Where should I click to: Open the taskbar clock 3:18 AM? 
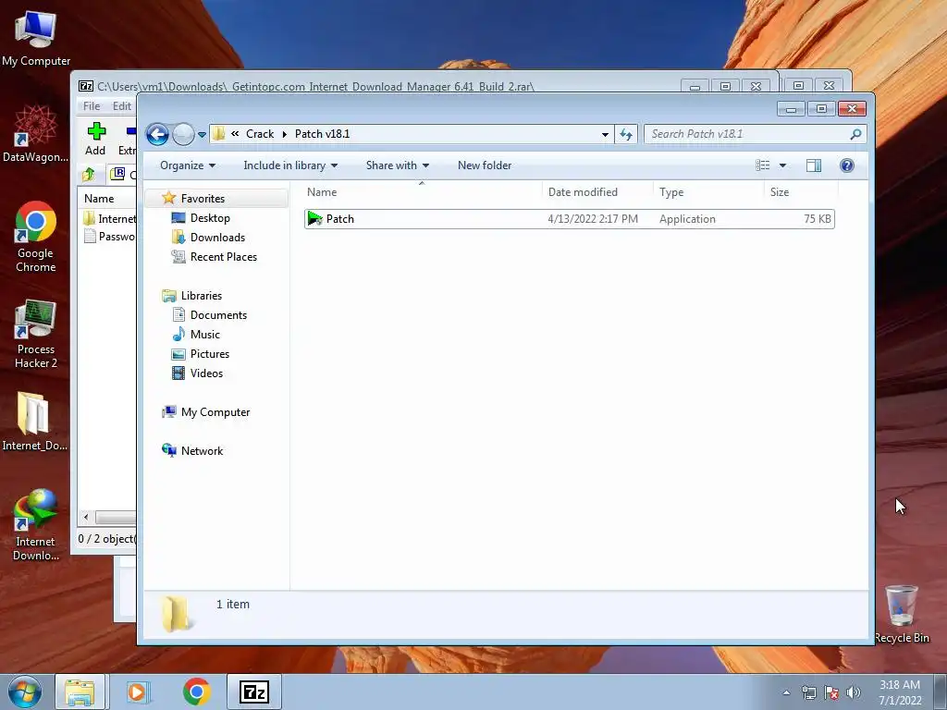(900, 692)
